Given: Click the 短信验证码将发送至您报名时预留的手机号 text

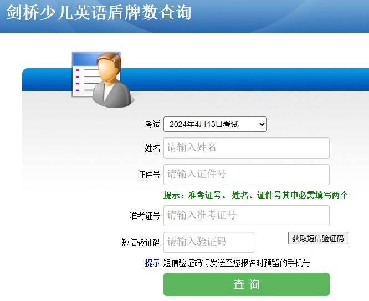Looking at the screenshot, I should (237, 263).
